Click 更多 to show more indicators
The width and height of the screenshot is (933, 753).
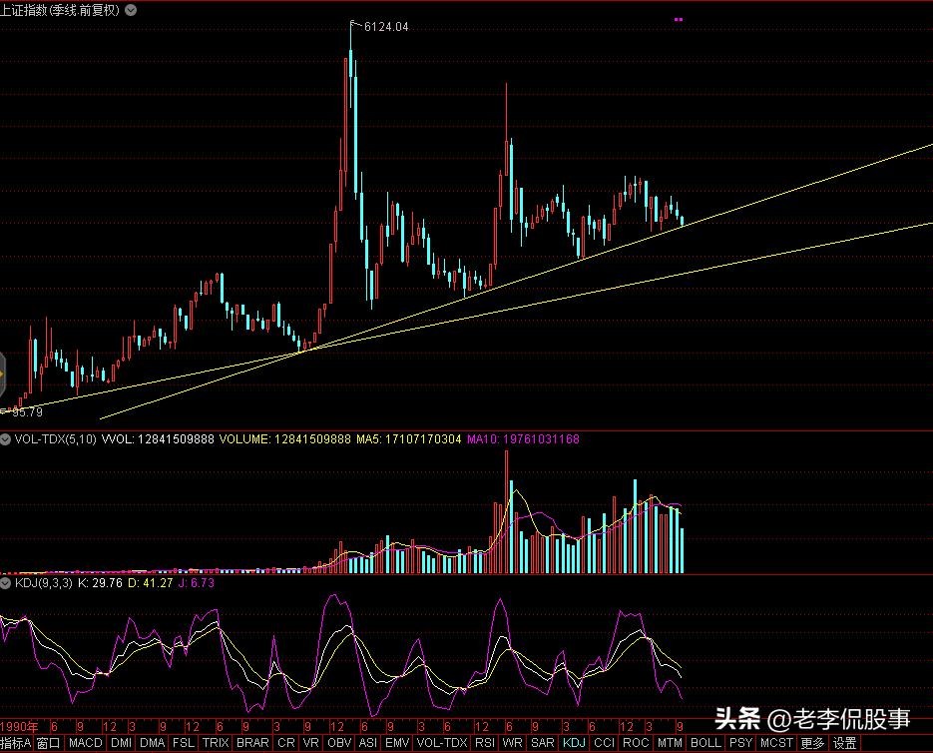click(812, 744)
